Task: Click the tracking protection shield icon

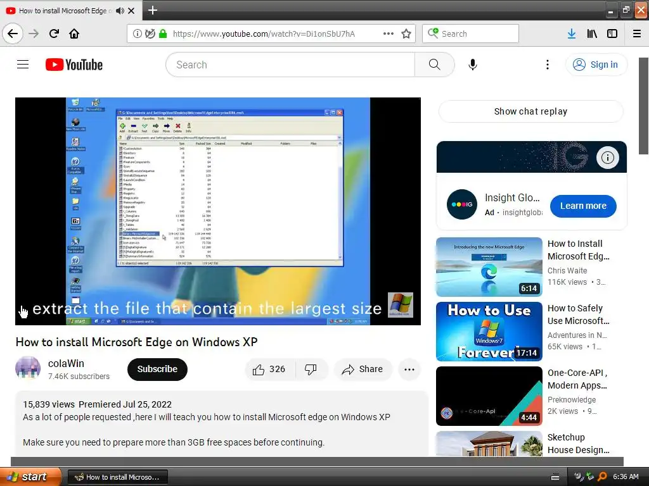Action: coord(150,34)
